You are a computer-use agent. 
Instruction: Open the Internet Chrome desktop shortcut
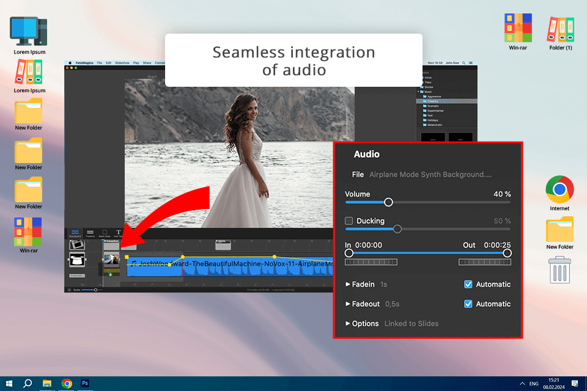(559, 190)
